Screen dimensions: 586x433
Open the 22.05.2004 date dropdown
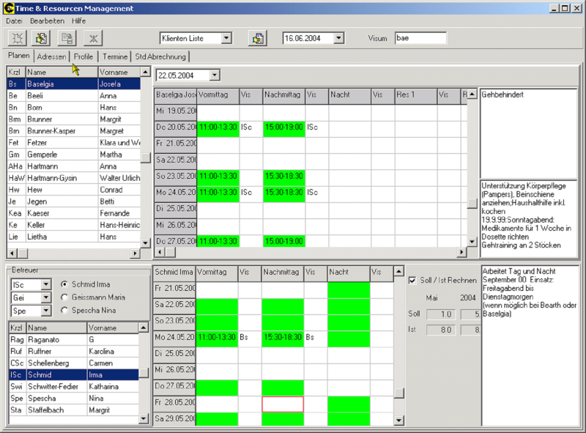[x=214, y=75]
